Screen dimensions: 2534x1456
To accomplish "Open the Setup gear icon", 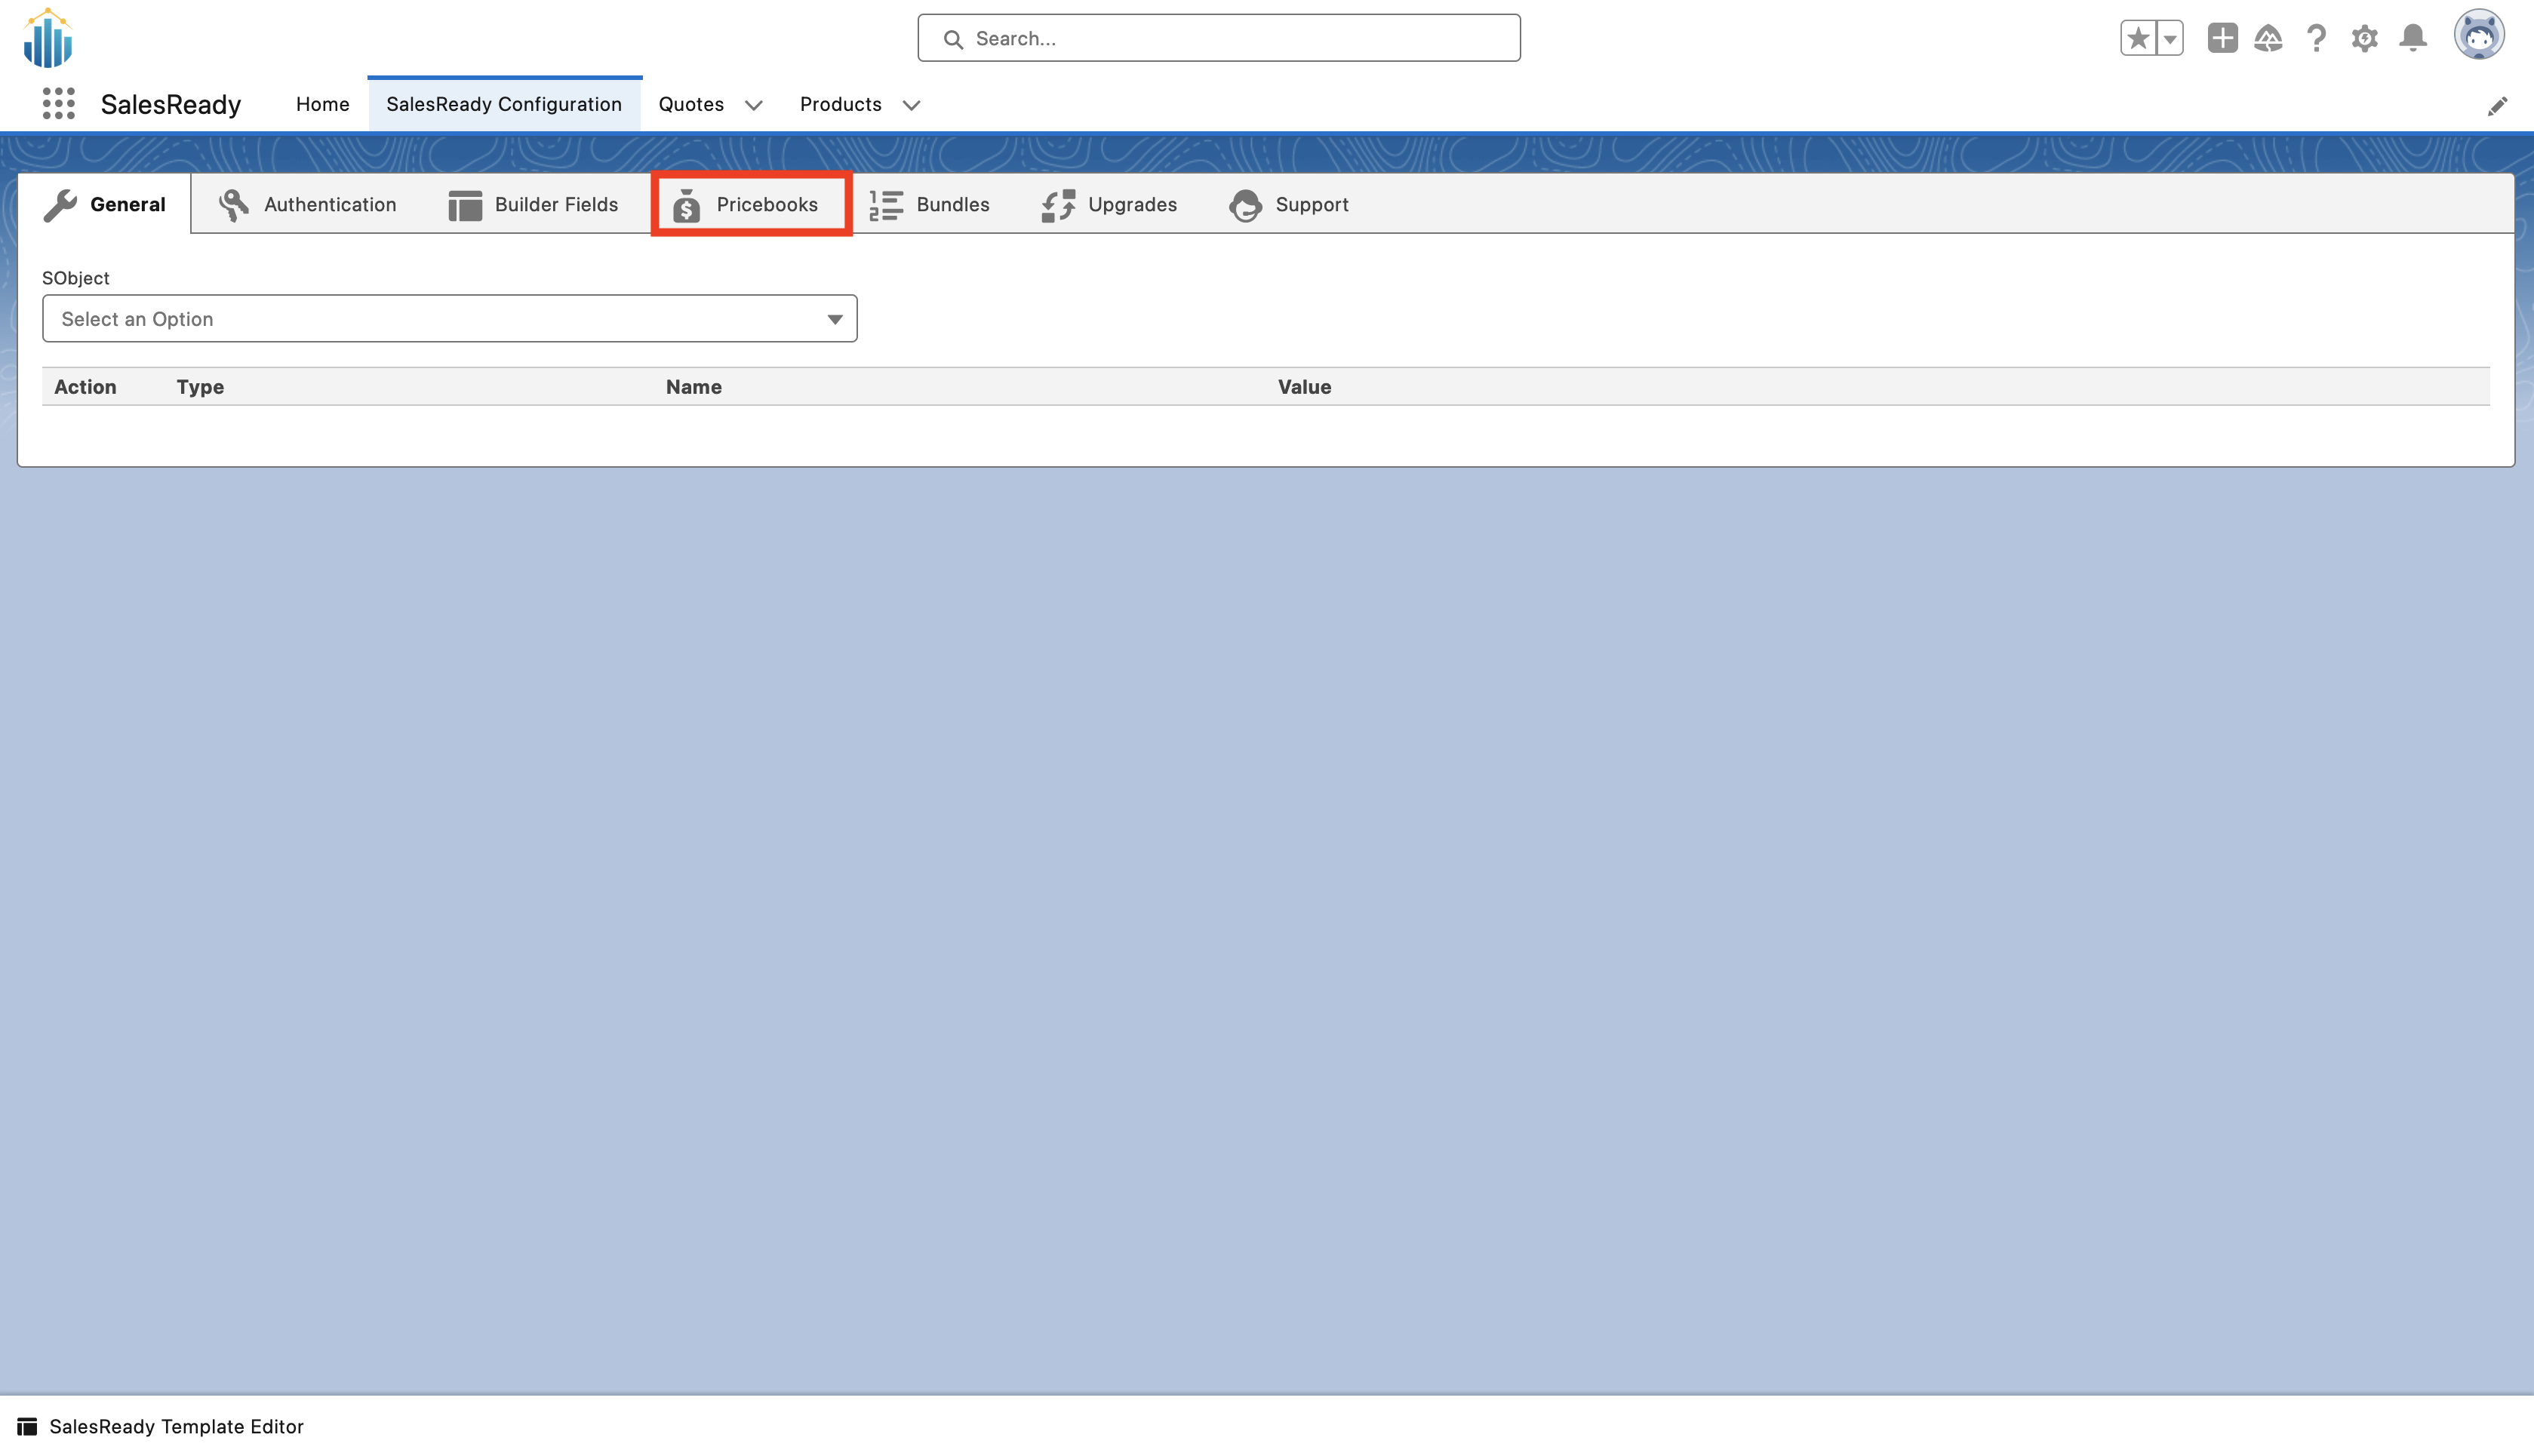I will click(2364, 38).
